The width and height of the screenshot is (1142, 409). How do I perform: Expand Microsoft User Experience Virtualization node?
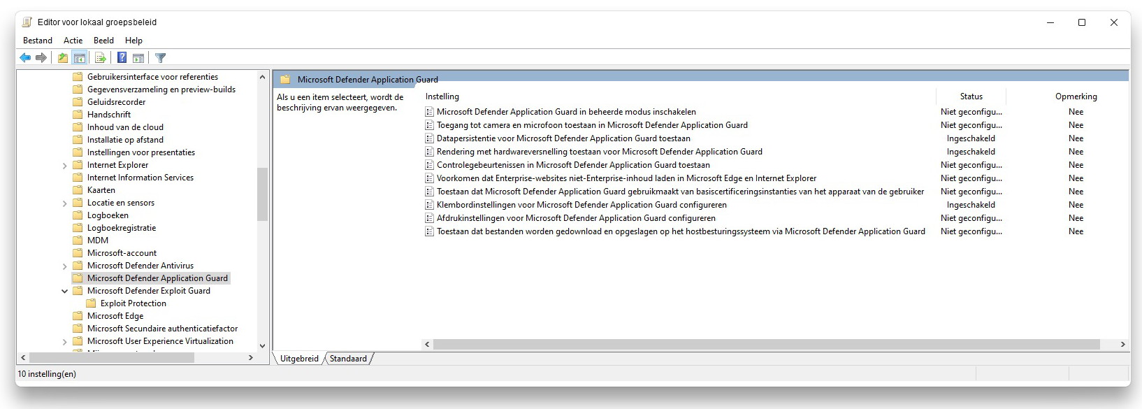coord(65,342)
